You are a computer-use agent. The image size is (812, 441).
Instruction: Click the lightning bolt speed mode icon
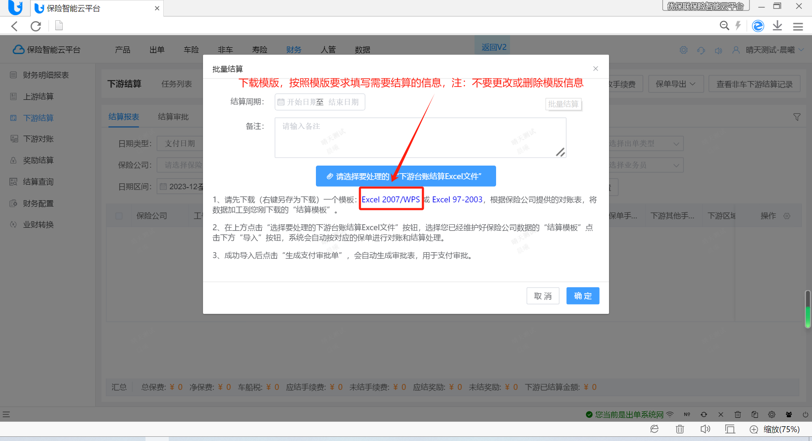click(738, 26)
